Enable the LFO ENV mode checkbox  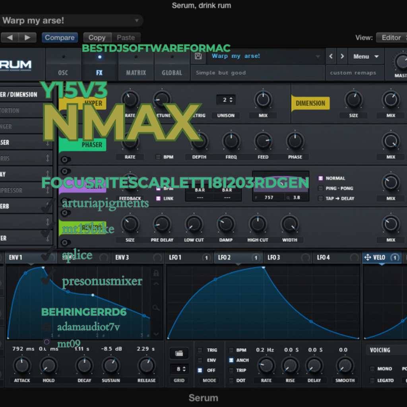200,360
